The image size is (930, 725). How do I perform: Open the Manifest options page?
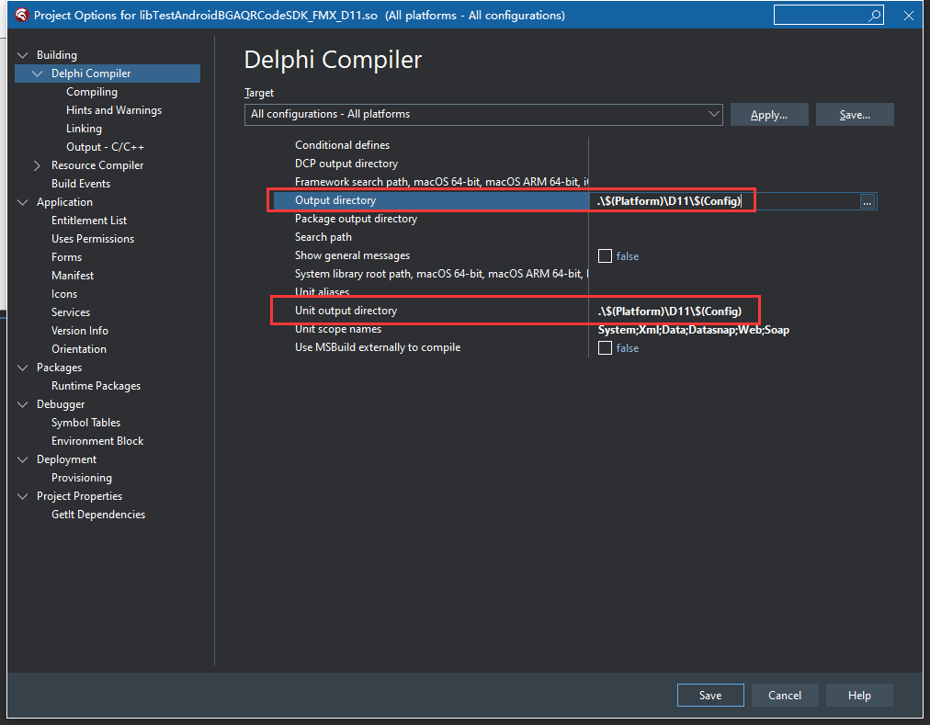(x=73, y=276)
